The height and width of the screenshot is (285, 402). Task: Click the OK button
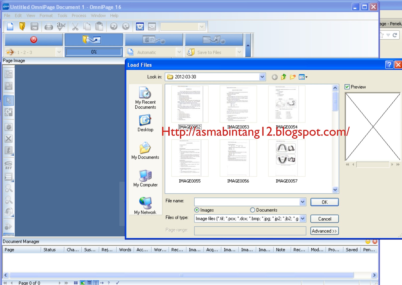point(325,202)
